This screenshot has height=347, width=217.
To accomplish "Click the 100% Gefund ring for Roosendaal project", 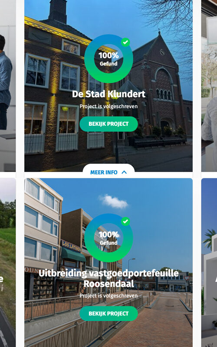I will pyautogui.click(x=108, y=238).
